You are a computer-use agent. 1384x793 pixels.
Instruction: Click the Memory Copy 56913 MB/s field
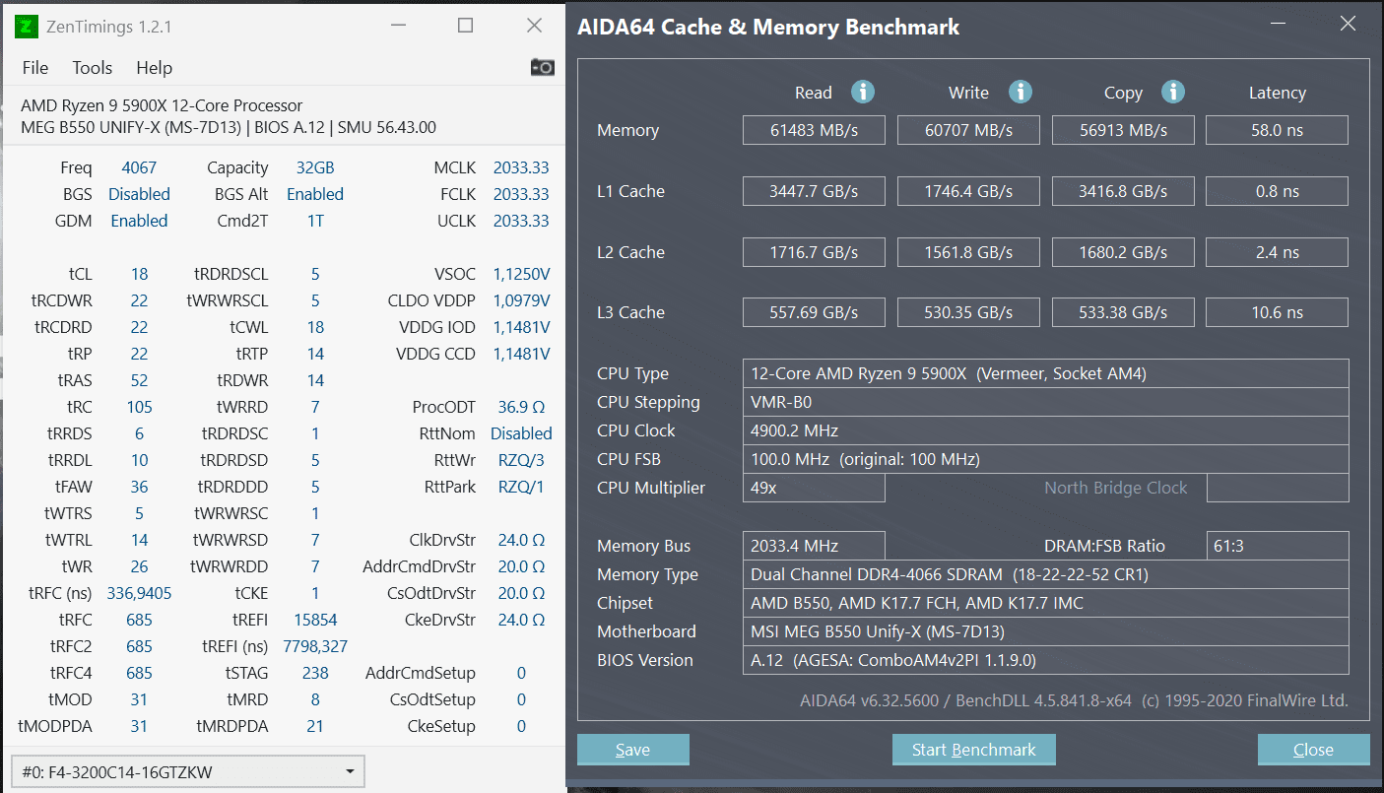coord(1123,130)
